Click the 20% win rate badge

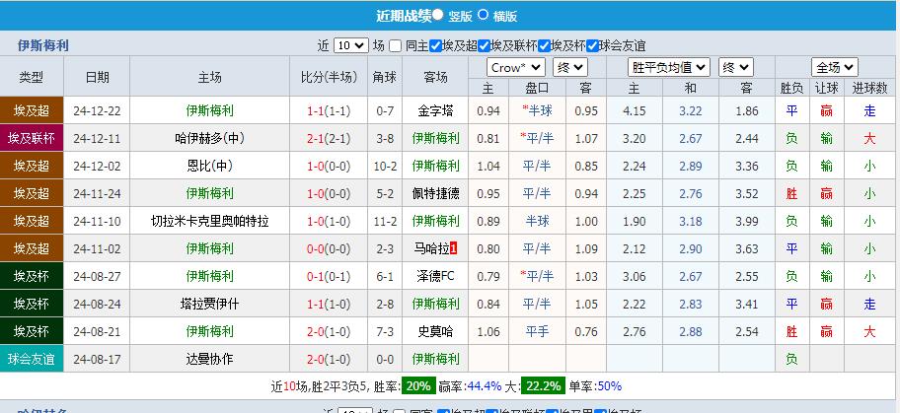(417, 385)
